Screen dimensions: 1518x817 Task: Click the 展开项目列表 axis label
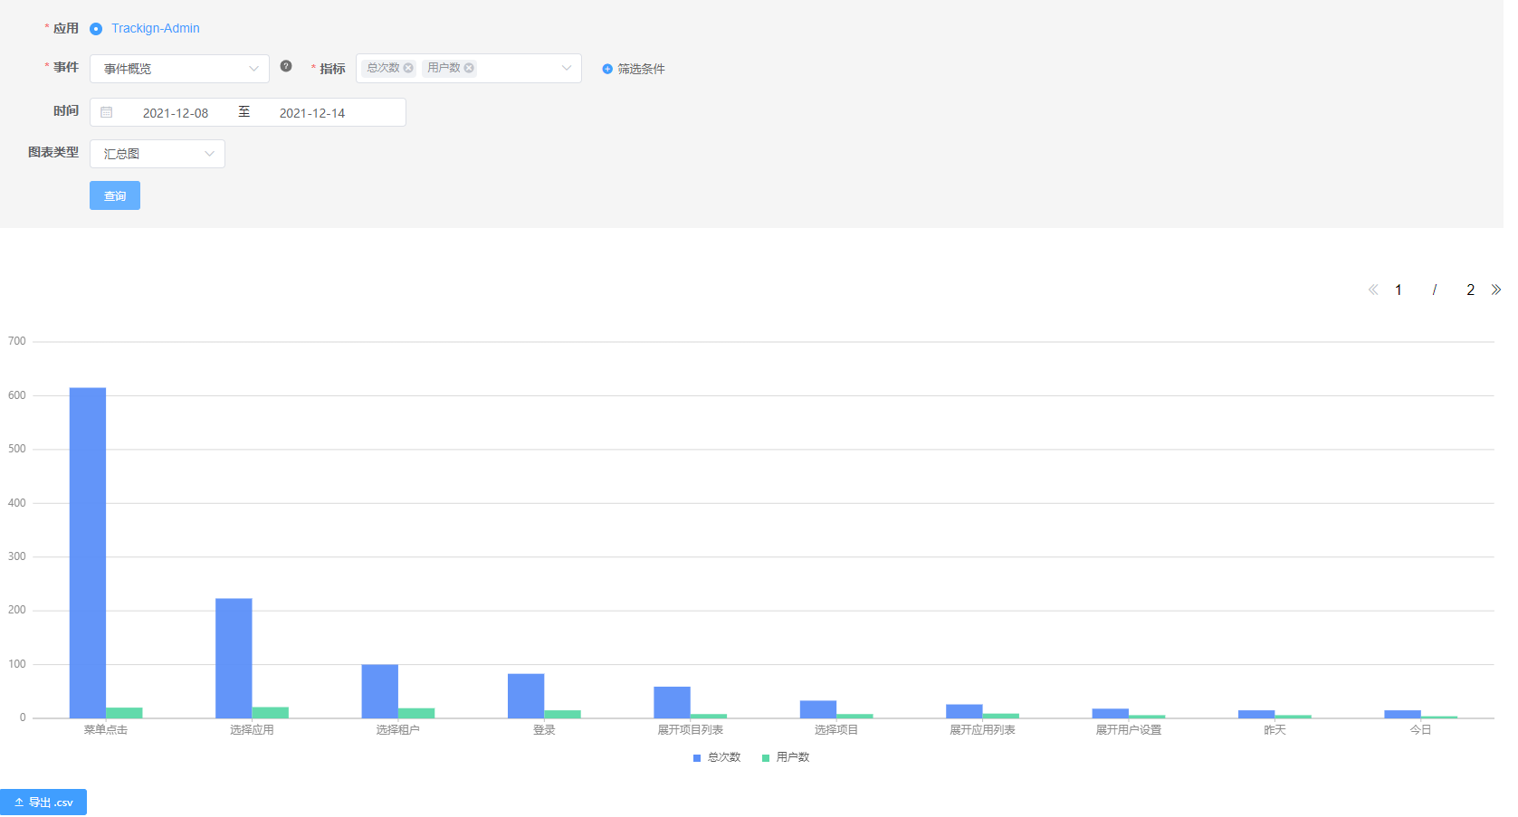coord(691,730)
